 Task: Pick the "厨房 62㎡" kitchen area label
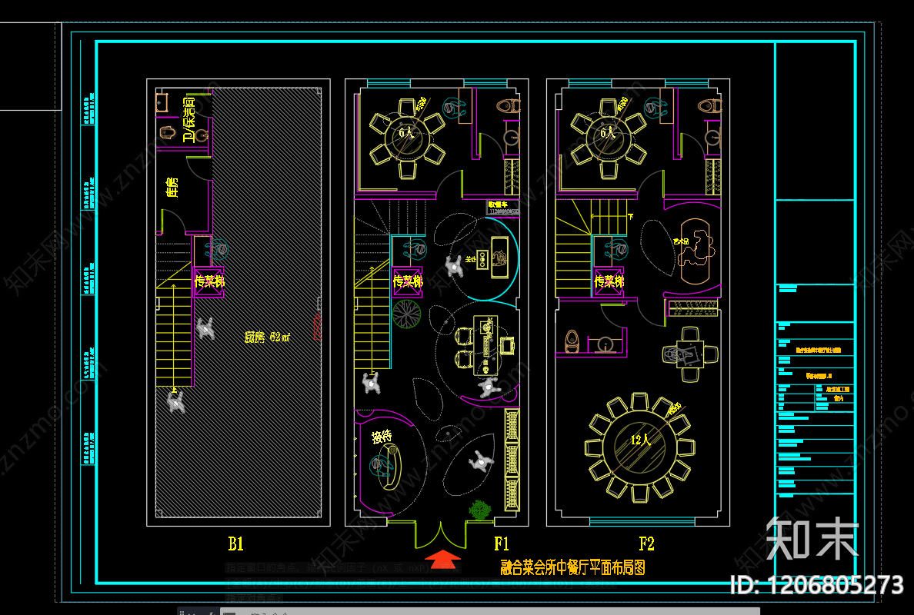click(x=267, y=337)
